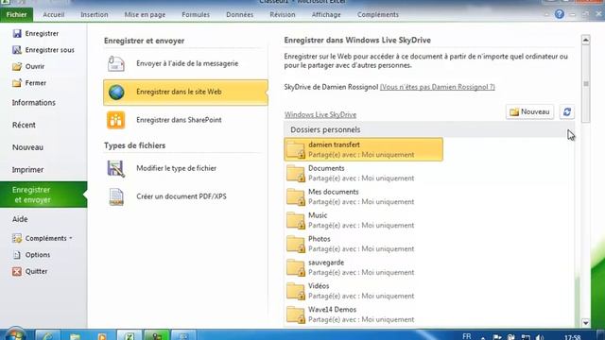Show hidden system tray icons arrow

point(483,337)
